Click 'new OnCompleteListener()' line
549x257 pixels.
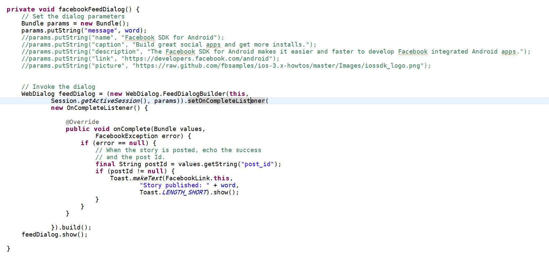pos(99,108)
